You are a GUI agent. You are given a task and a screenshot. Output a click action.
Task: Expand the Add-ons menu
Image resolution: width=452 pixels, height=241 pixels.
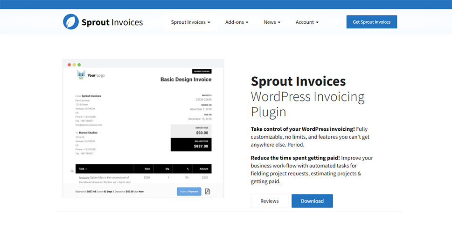click(x=236, y=22)
